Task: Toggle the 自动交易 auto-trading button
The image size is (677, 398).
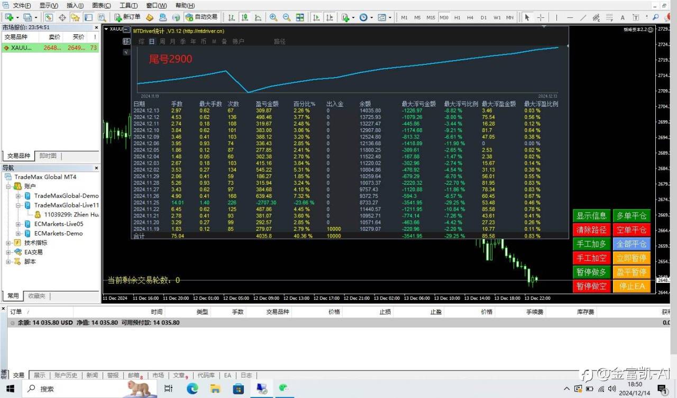Action: [x=202, y=17]
